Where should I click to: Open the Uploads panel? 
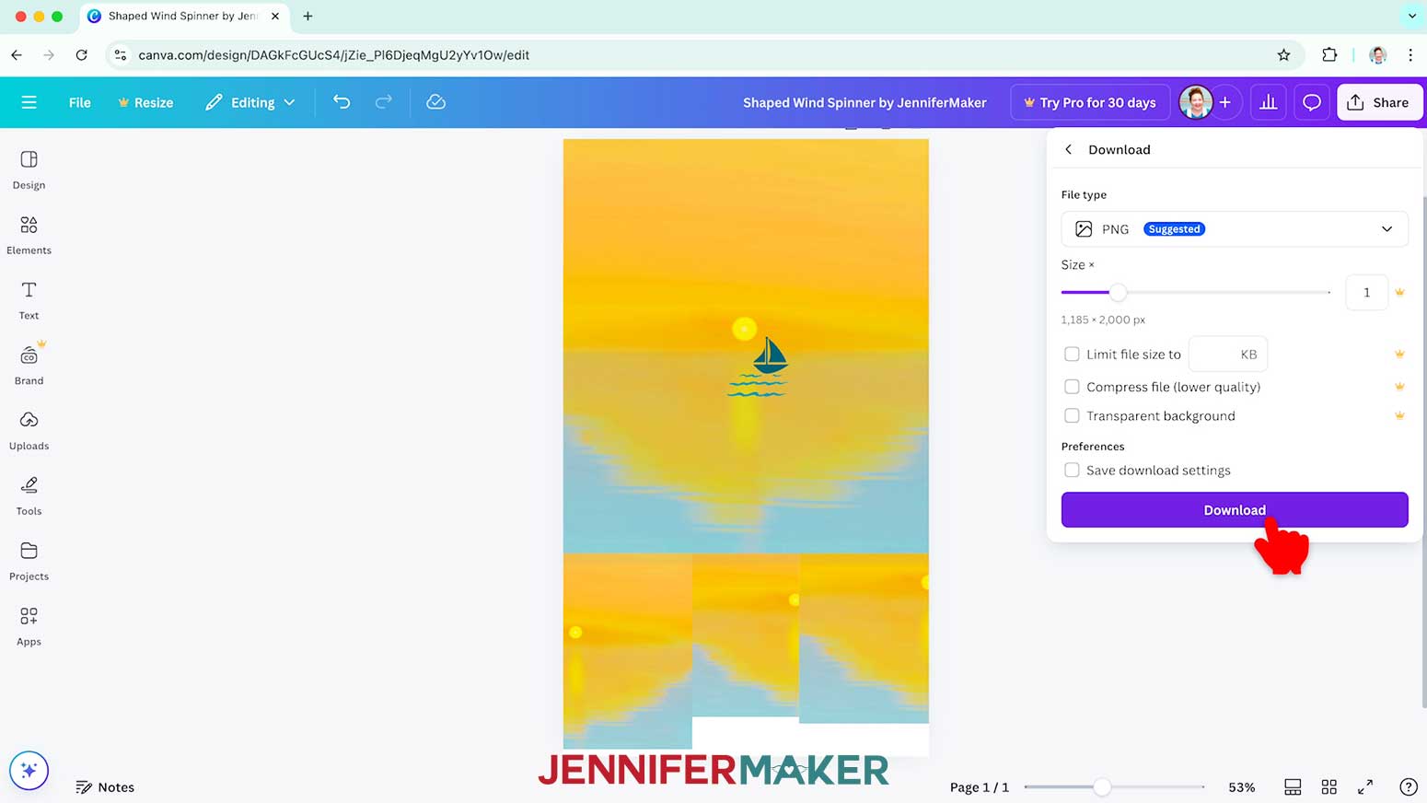click(29, 431)
